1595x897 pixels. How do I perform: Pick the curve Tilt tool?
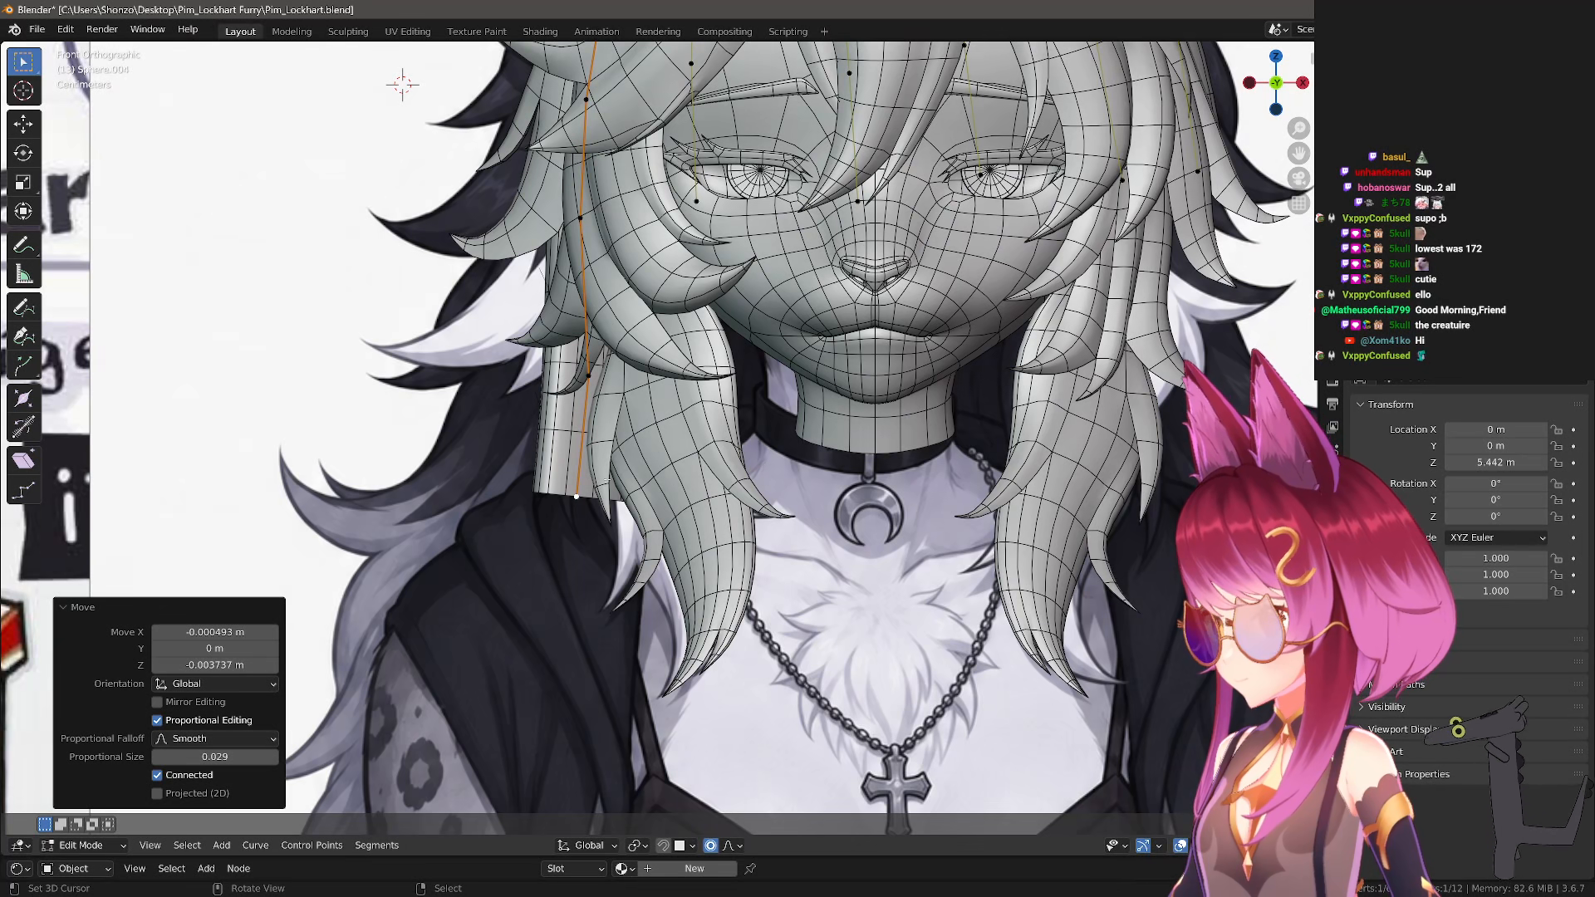(x=23, y=427)
